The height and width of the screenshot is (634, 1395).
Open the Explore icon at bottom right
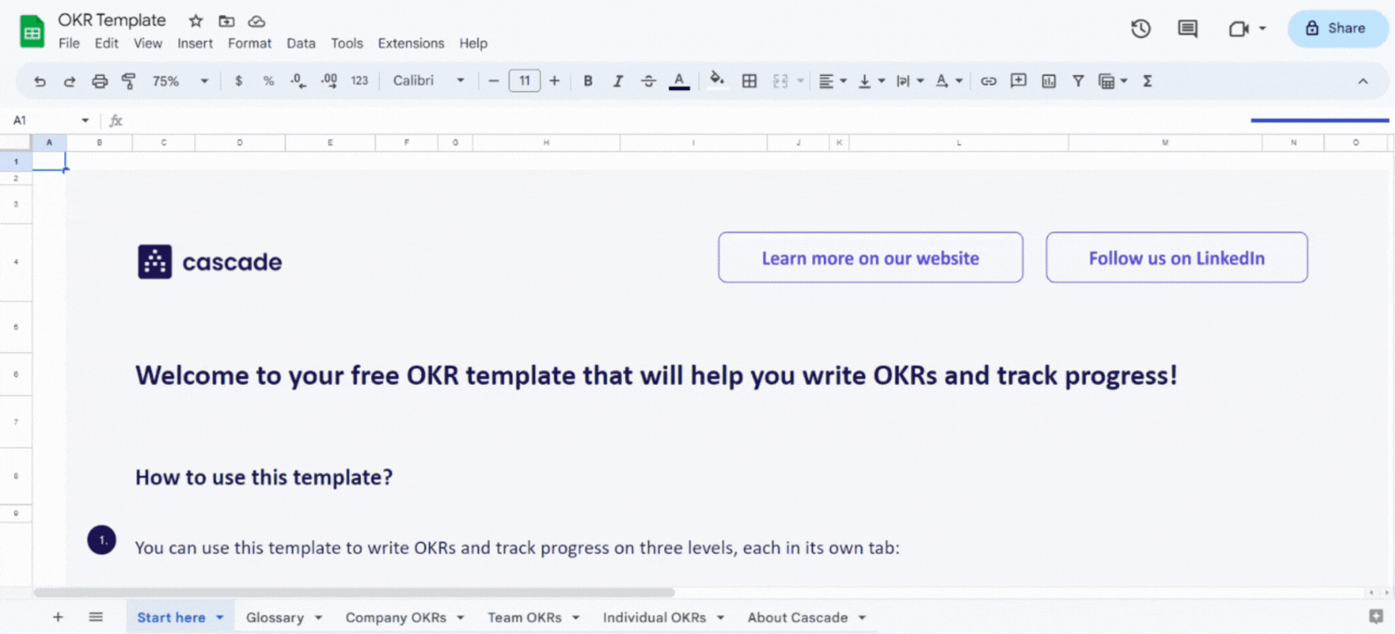click(x=1376, y=616)
